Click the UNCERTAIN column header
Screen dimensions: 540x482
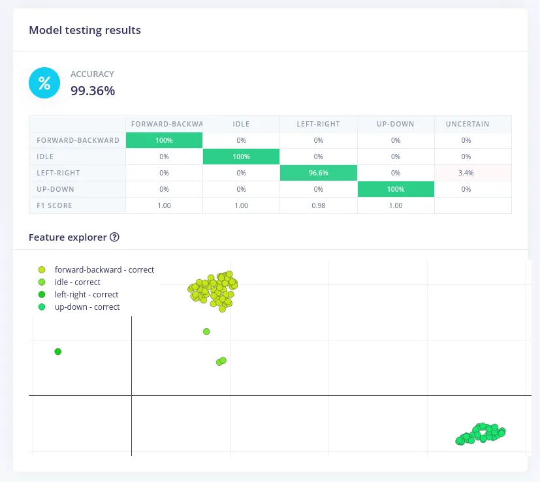click(466, 124)
